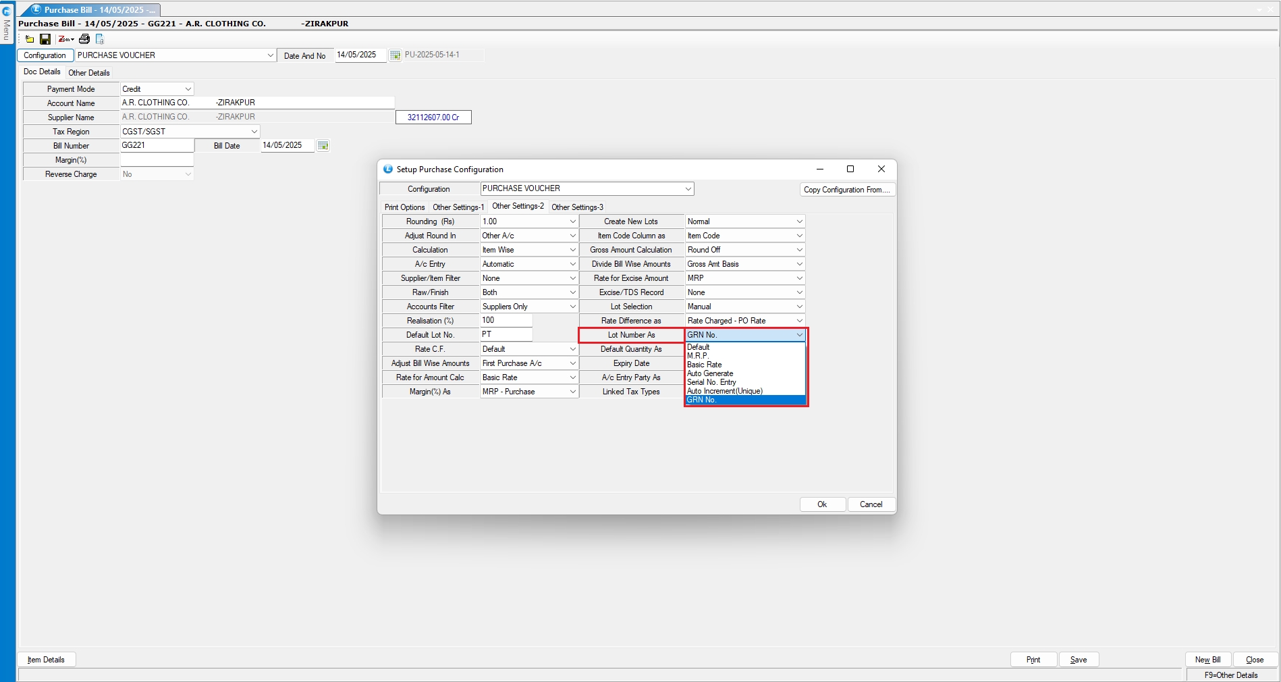
Task: Select Serial No. Entry option in list
Action: (711, 382)
